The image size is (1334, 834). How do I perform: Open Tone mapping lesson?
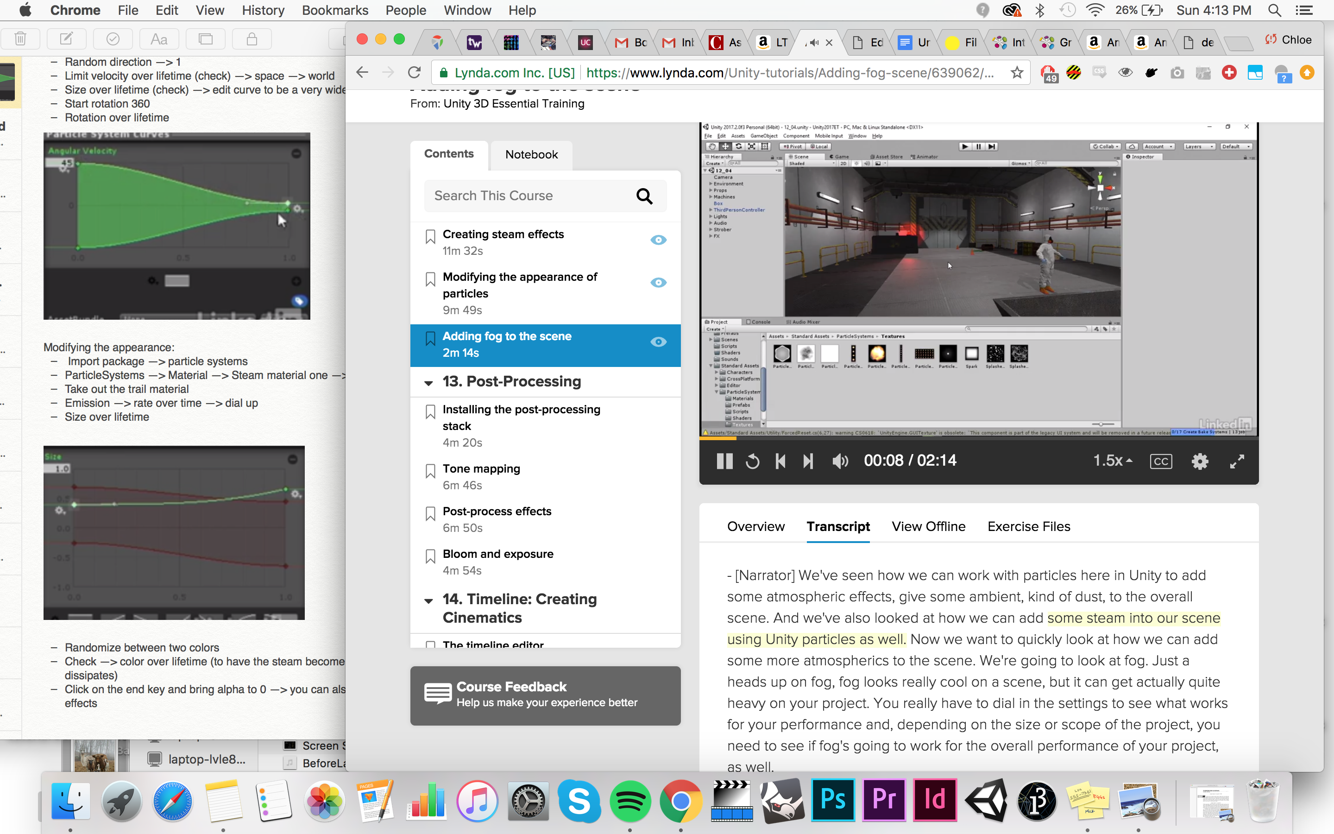pos(481,469)
